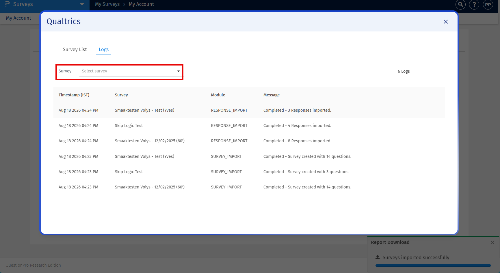Viewport: 500px width, 273px height.
Task: Click the Timestamp (IST) column header
Action: click(x=74, y=95)
